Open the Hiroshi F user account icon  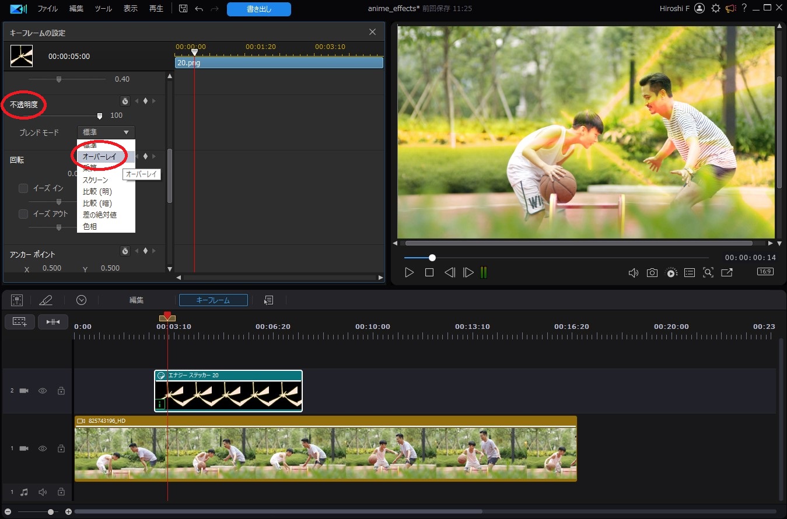pyautogui.click(x=700, y=8)
